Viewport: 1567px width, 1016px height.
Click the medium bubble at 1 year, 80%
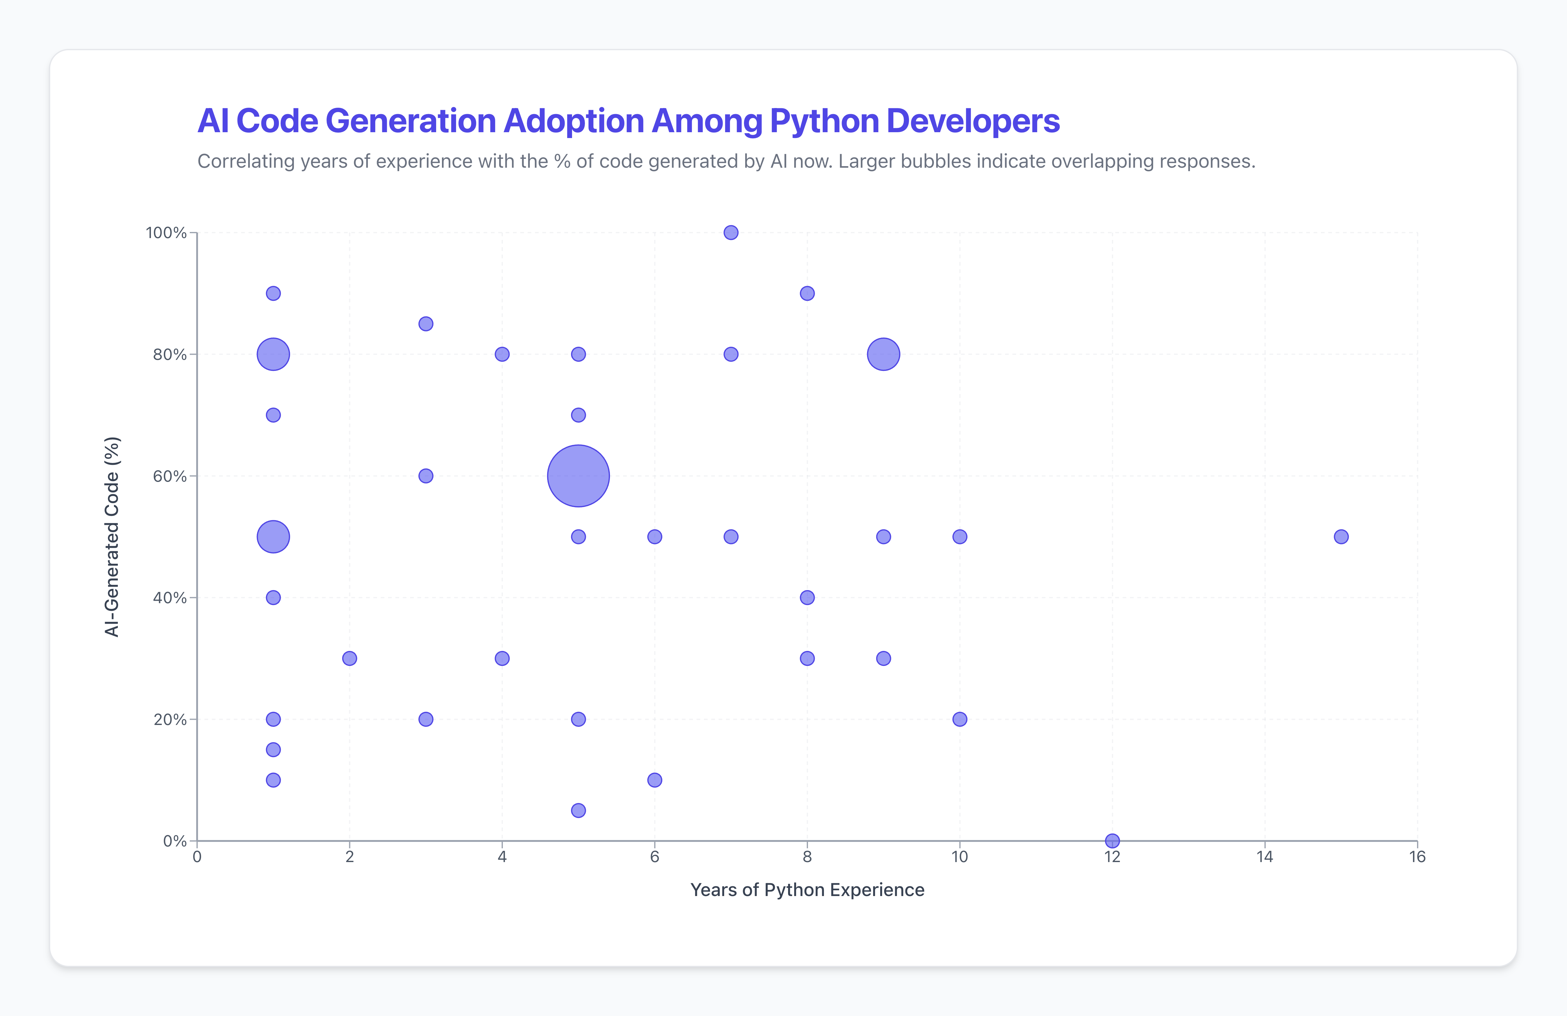click(273, 354)
